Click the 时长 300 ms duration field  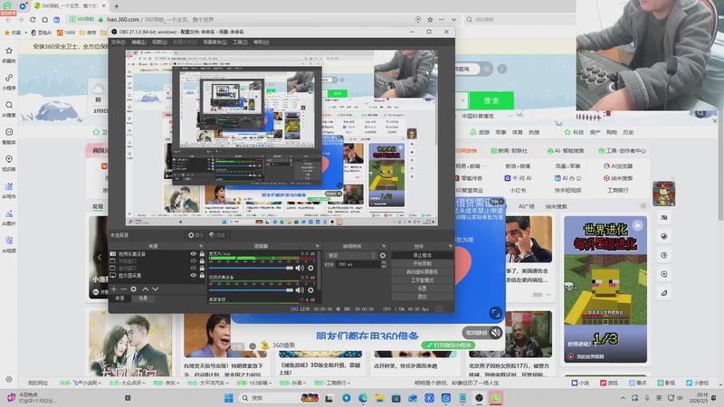tap(357, 264)
